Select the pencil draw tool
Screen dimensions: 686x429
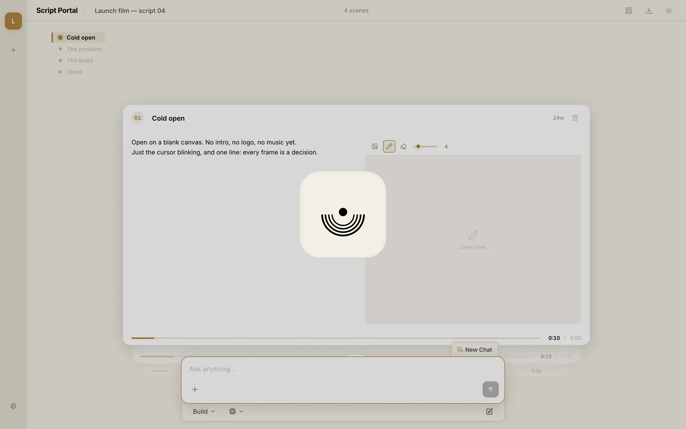[389, 146]
